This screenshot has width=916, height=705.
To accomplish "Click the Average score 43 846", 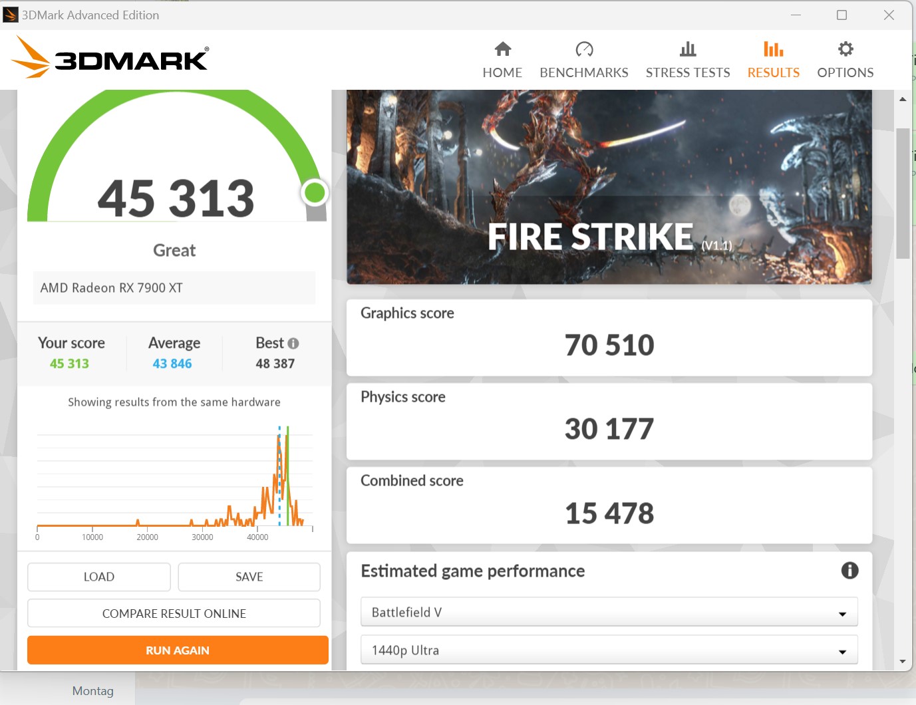I will click(172, 364).
